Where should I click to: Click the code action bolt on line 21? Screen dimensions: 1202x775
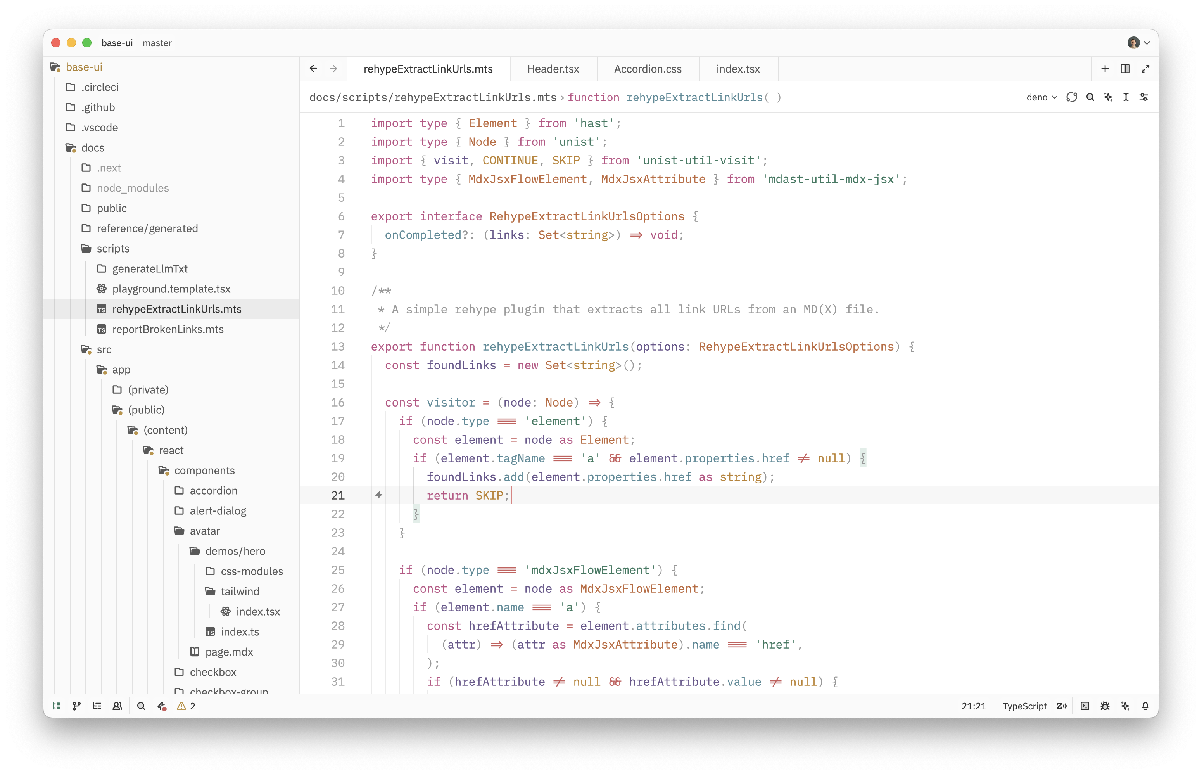click(379, 495)
